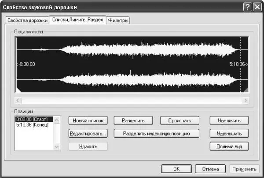Switch to the Свойства дорожки tab
This screenshot has height=178, width=264.
pyautogui.click(x=26, y=21)
